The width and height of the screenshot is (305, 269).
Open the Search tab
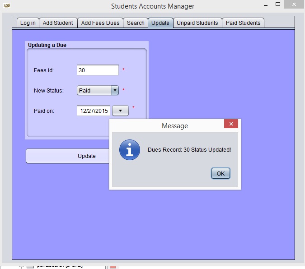pos(136,23)
